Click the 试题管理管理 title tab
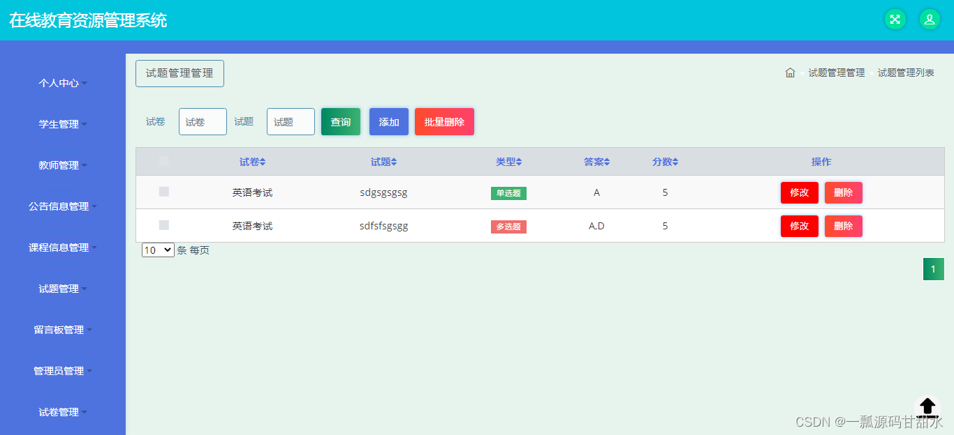The height and width of the screenshot is (435, 954). pos(179,73)
